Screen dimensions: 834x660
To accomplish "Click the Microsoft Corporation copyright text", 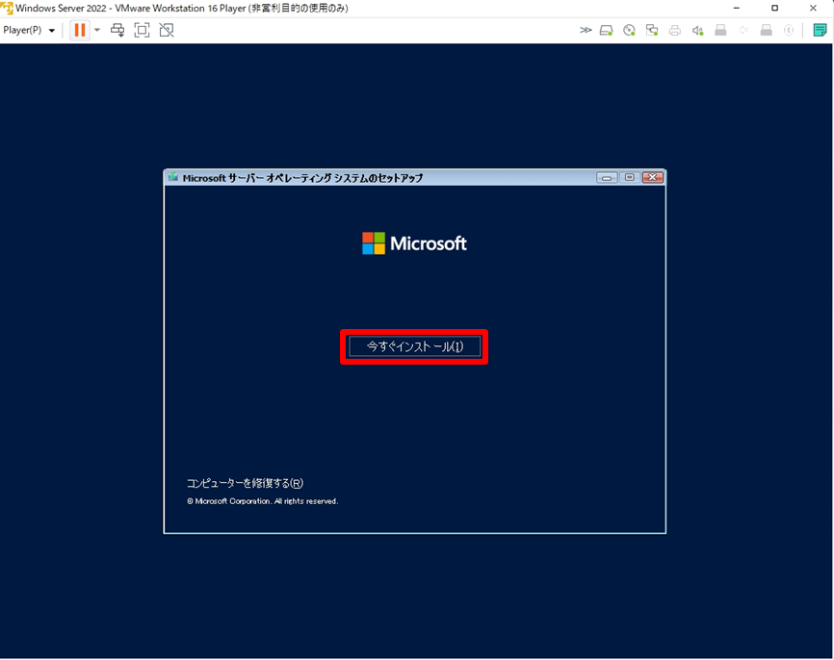I will coord(262,501).
